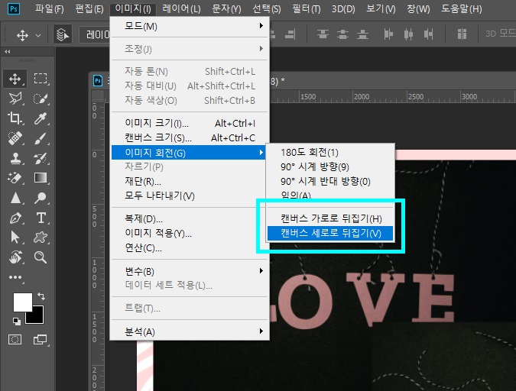Distribute right edges in options bar
The image size is (516, 391).
428,34
